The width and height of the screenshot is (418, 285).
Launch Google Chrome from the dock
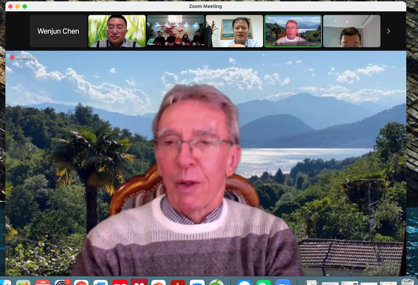(81, 283)
